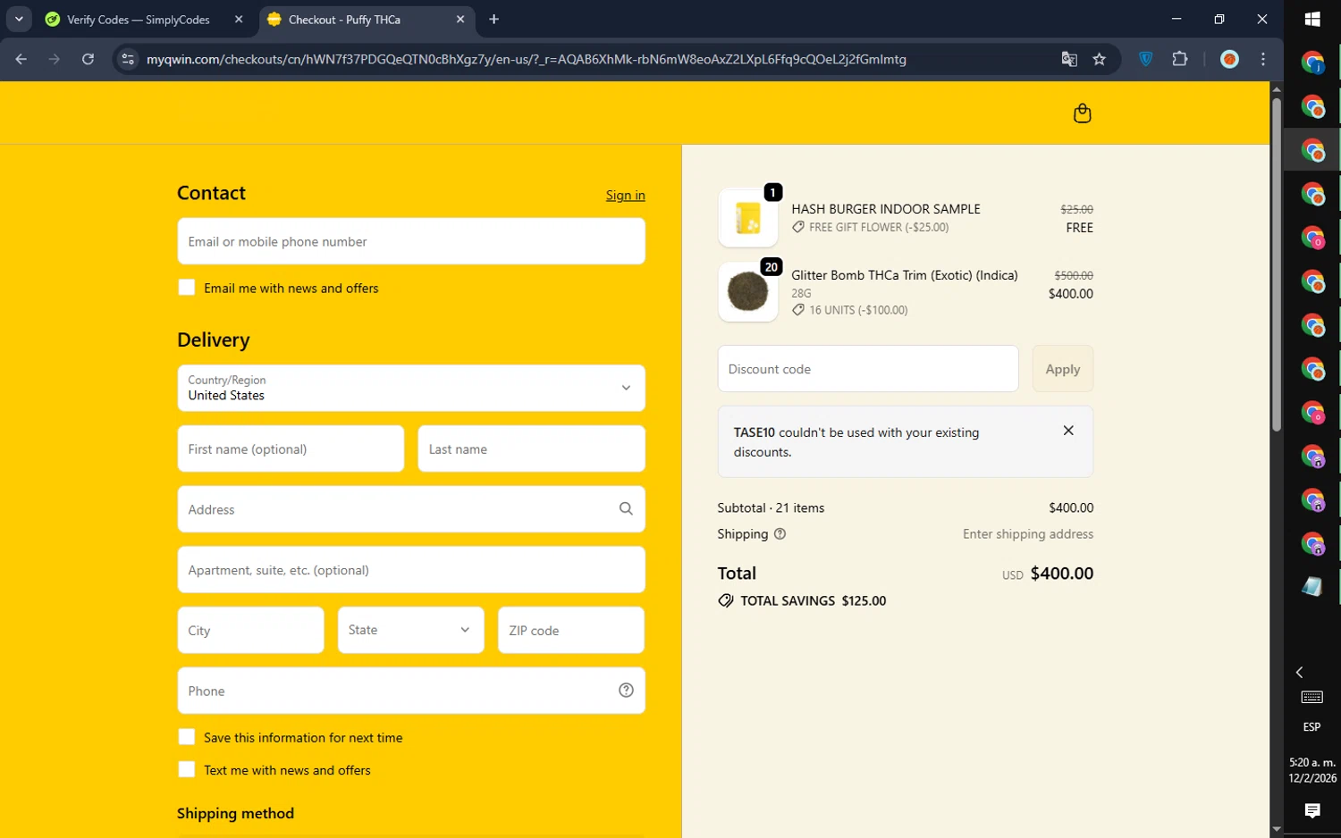Click the FREE GIFT FLOWER (-$25.00) label
This screenshot has width=1341, height=838.
click(x=879, y=228)
